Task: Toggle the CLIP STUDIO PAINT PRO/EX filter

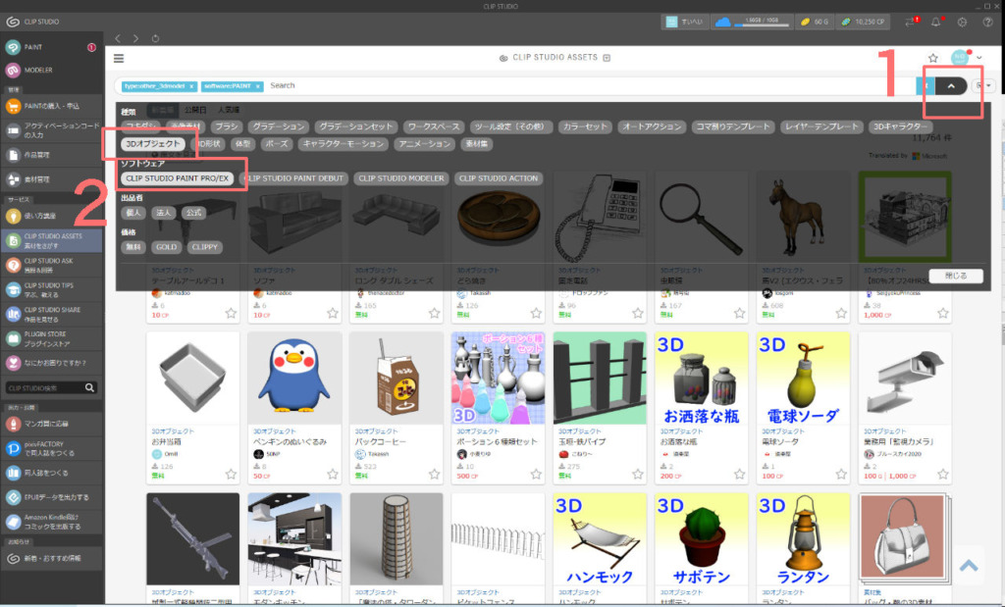Action: (177, 178)
